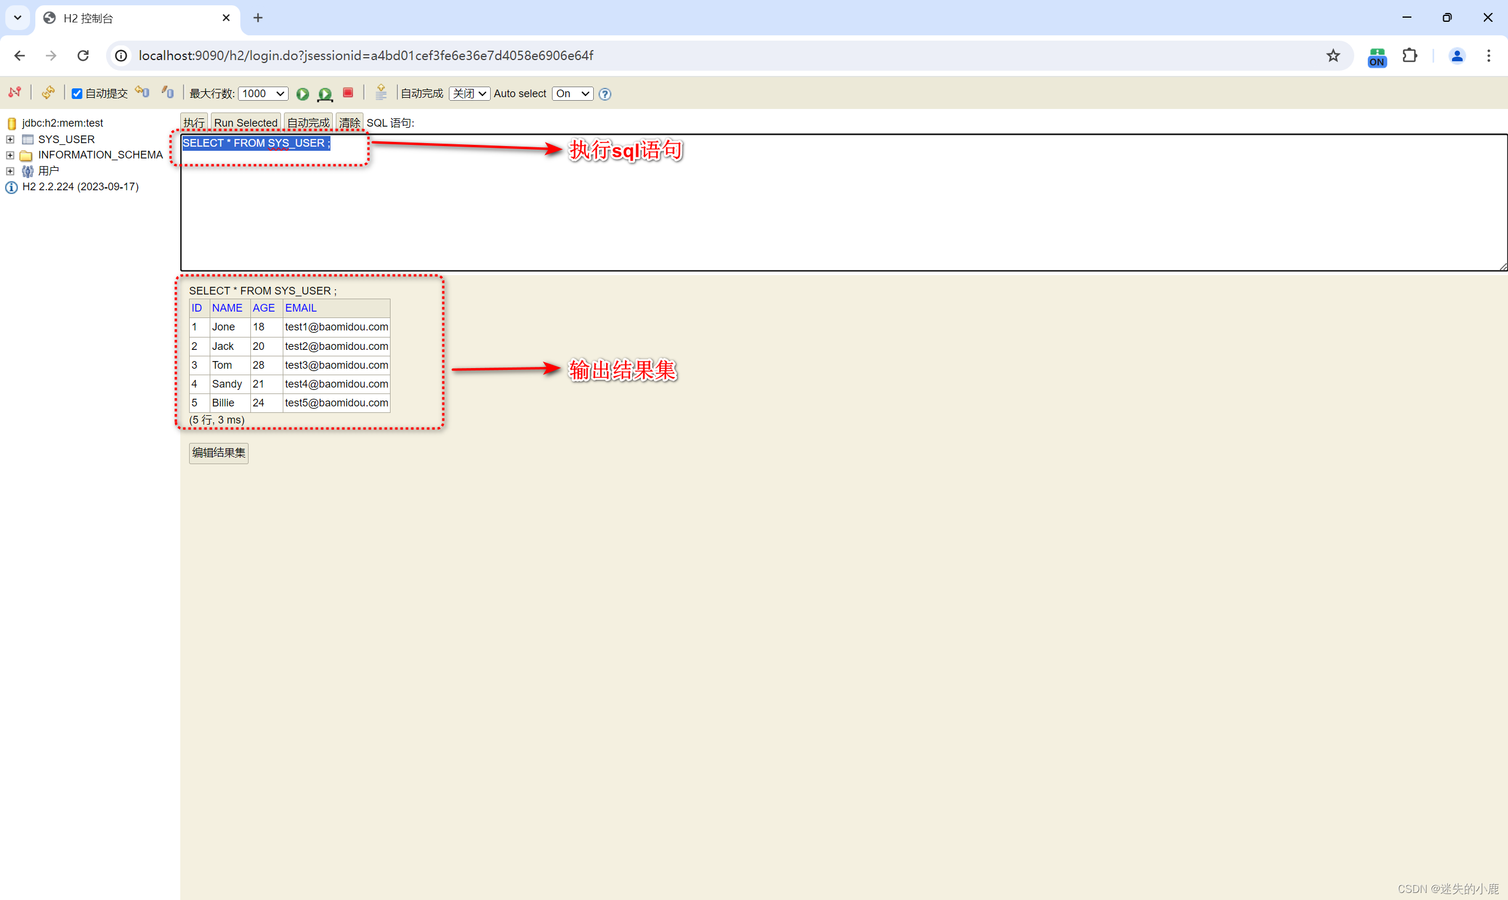Click the cell containing Jack
This screenshot has height=900, width=1508.
point(230,346)
